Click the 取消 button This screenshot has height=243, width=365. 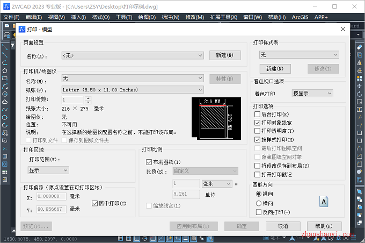(x=283, y=226)
